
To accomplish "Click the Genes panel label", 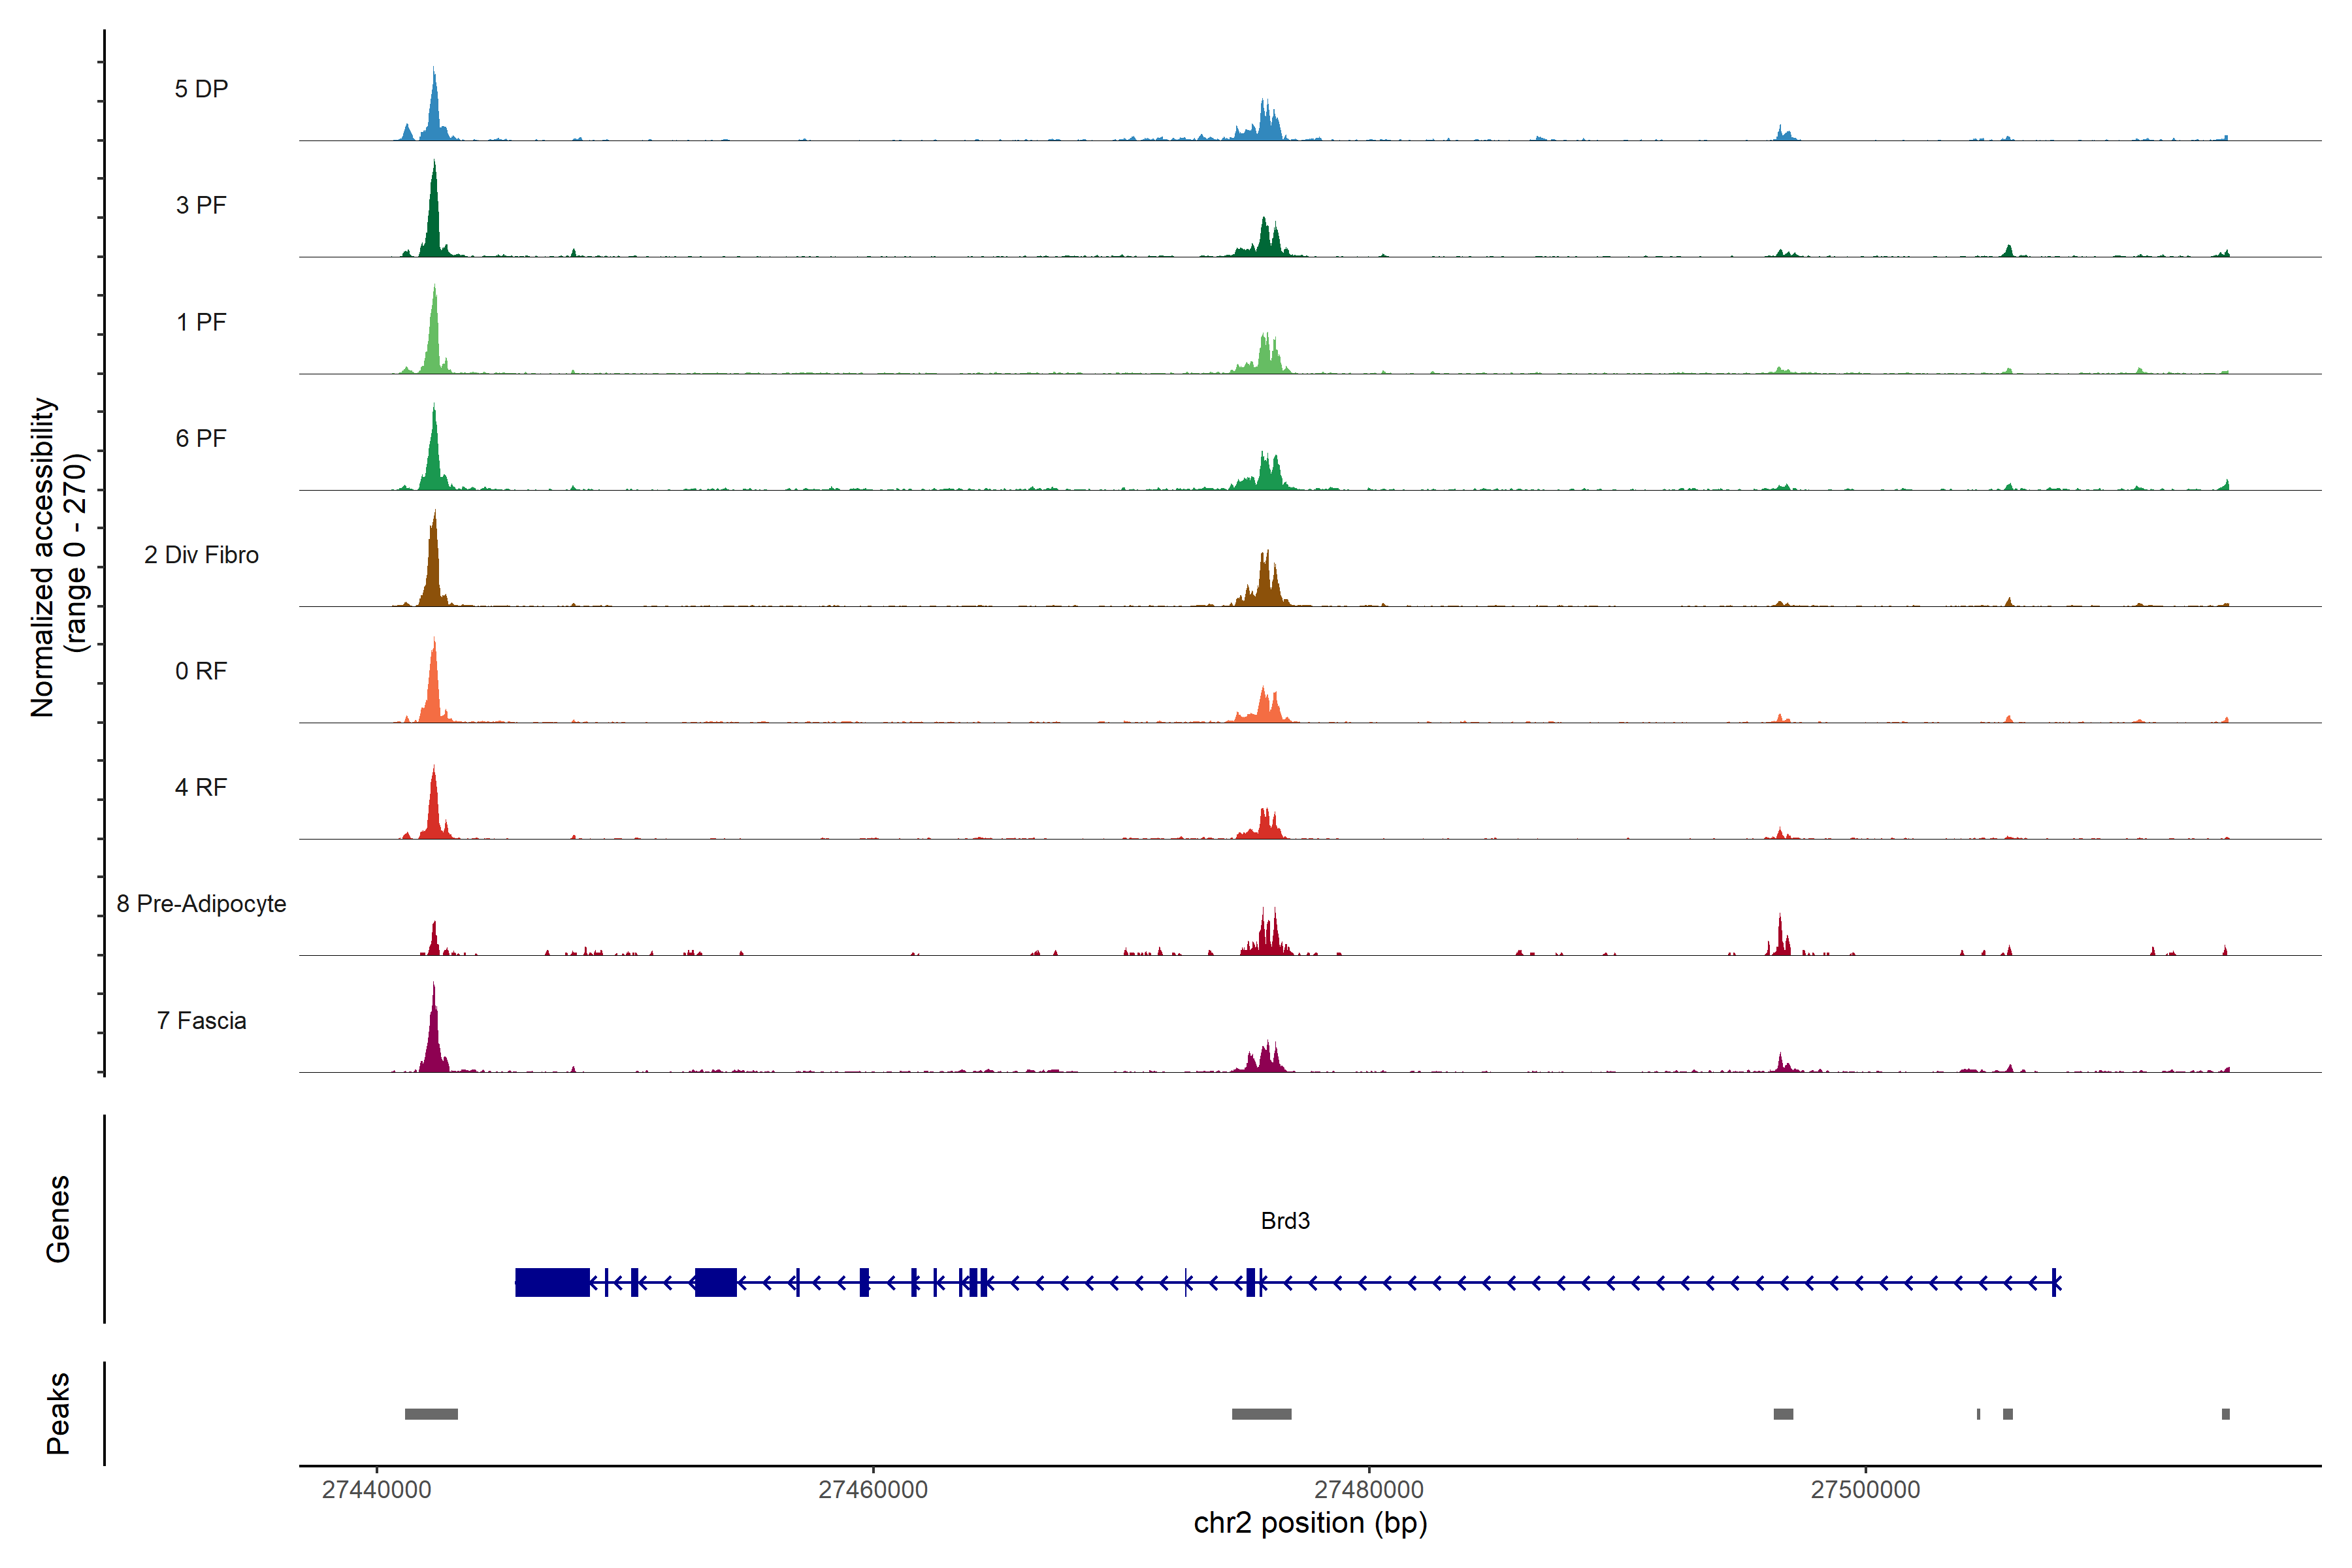I will tap(58, 1219).
